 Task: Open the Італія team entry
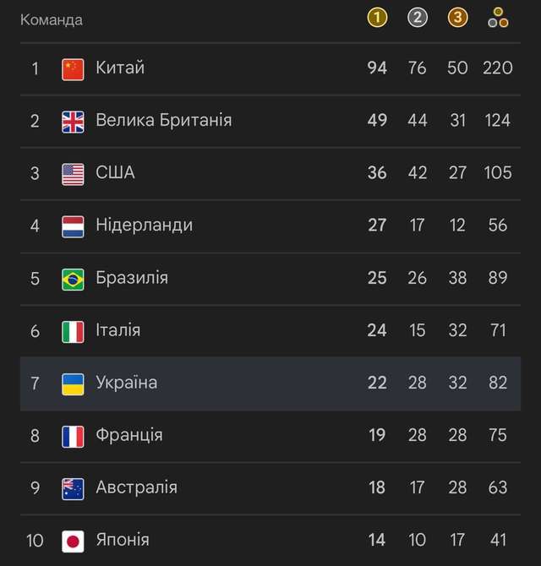pyautogui.click(x=117, y=330)
